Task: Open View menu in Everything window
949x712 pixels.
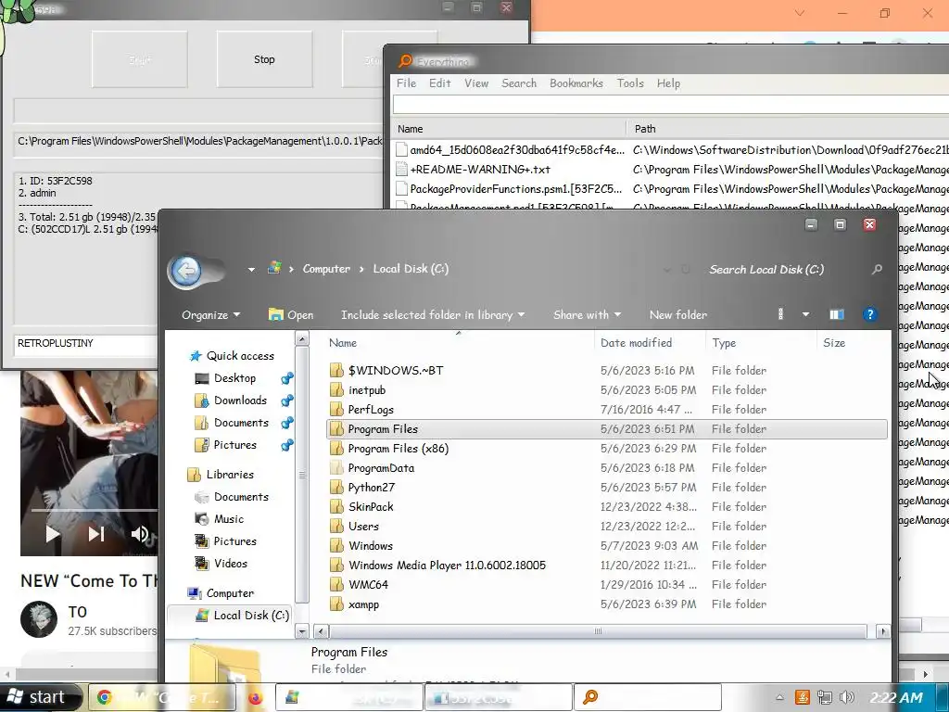Action: (476, 83)
